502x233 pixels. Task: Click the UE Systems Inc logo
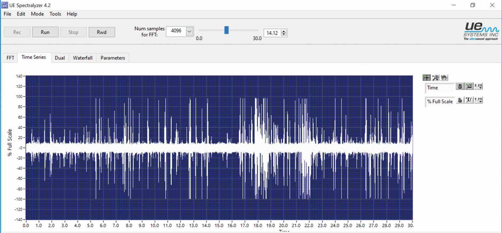tap(481, 31)
